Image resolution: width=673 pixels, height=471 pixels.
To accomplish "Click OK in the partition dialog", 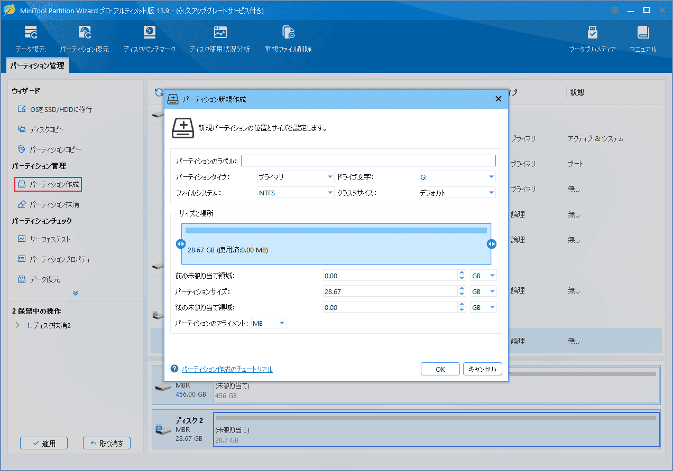I will (x=440, y=369).
